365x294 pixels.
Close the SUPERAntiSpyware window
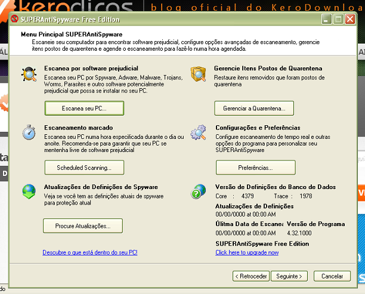(x=350, y=19)
